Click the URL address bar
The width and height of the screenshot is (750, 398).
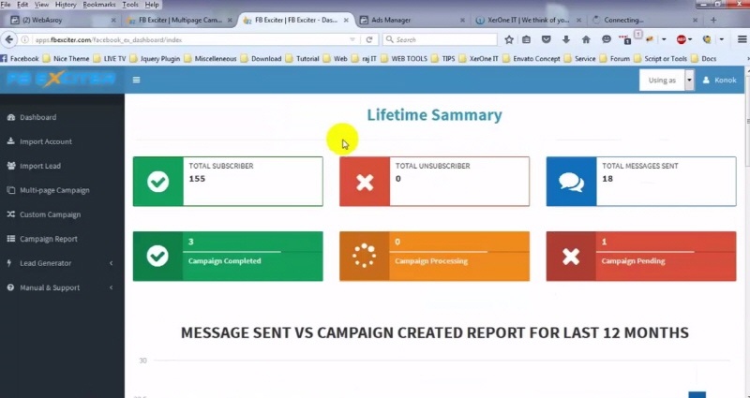pos(189,39)
